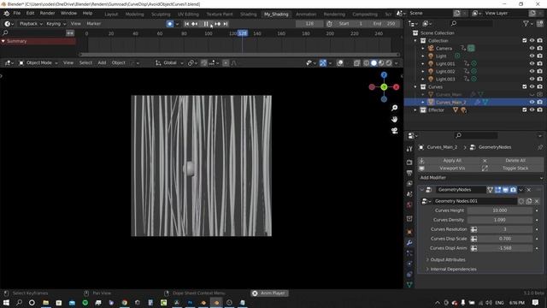Jump to the next keyframe
Screen dimensions: 547x308
[x=218, y=24]
